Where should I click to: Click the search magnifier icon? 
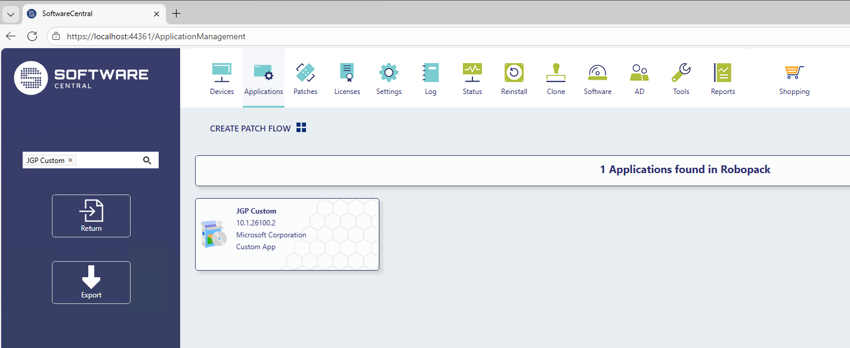point(147,160)
